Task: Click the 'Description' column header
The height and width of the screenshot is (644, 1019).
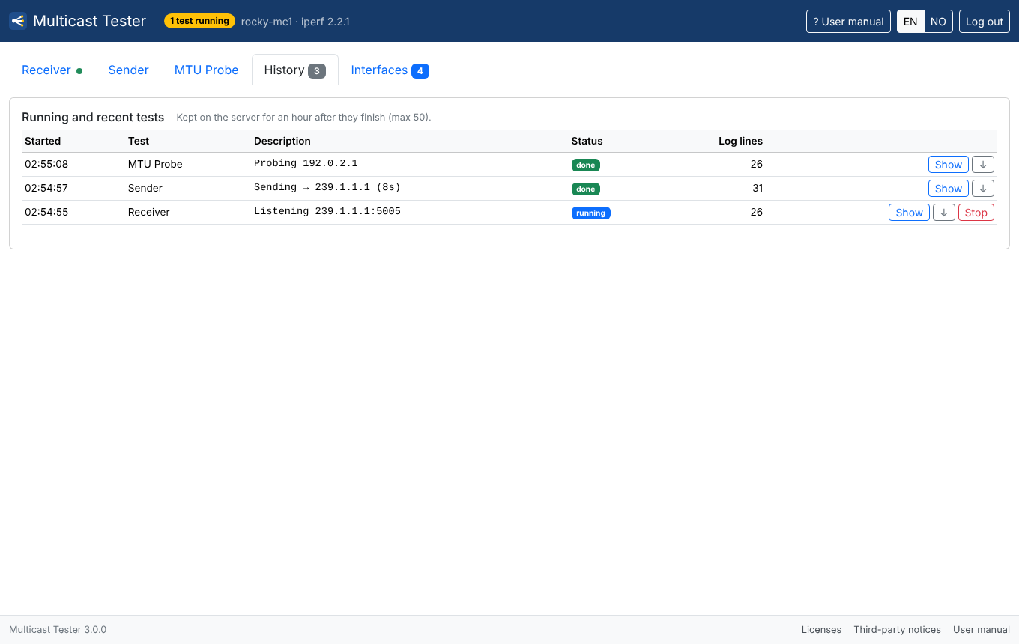Action: (x=282, y=141)
